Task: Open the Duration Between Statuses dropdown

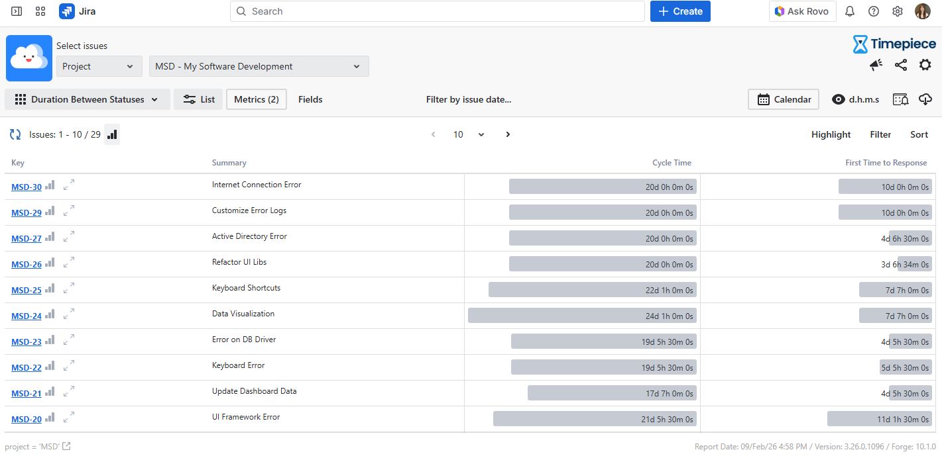Action: point(88,99)
